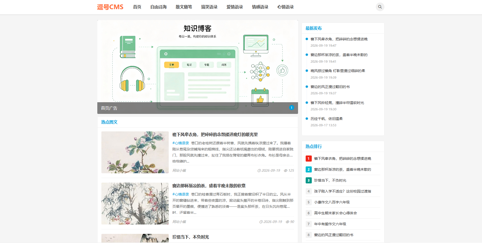Open rank 6 item 高中生期末家长会心得体会
The height and width of the screenshot is (243, 482).
click(335, 213)
